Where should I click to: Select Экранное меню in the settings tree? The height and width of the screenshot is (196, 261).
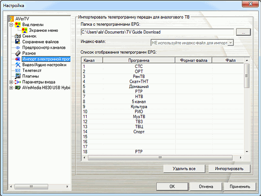(x=43, y=31)
